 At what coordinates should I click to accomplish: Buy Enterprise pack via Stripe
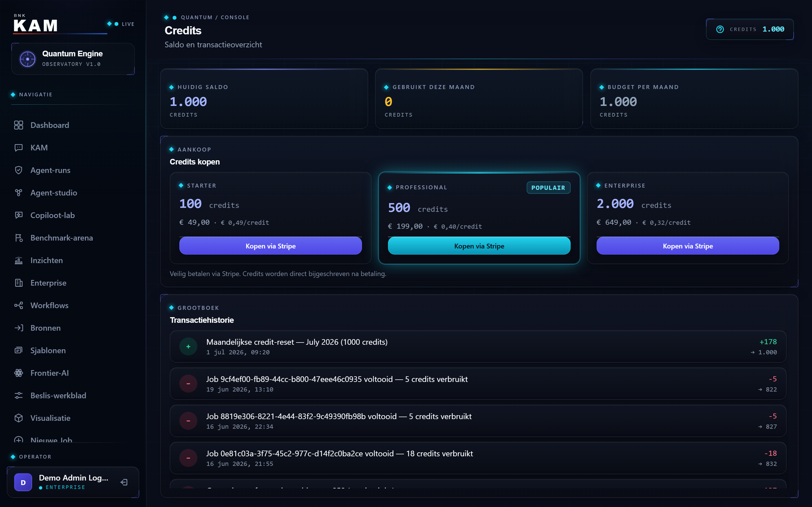pos(687,246)
